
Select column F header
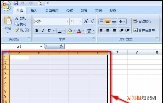point(117,53)
